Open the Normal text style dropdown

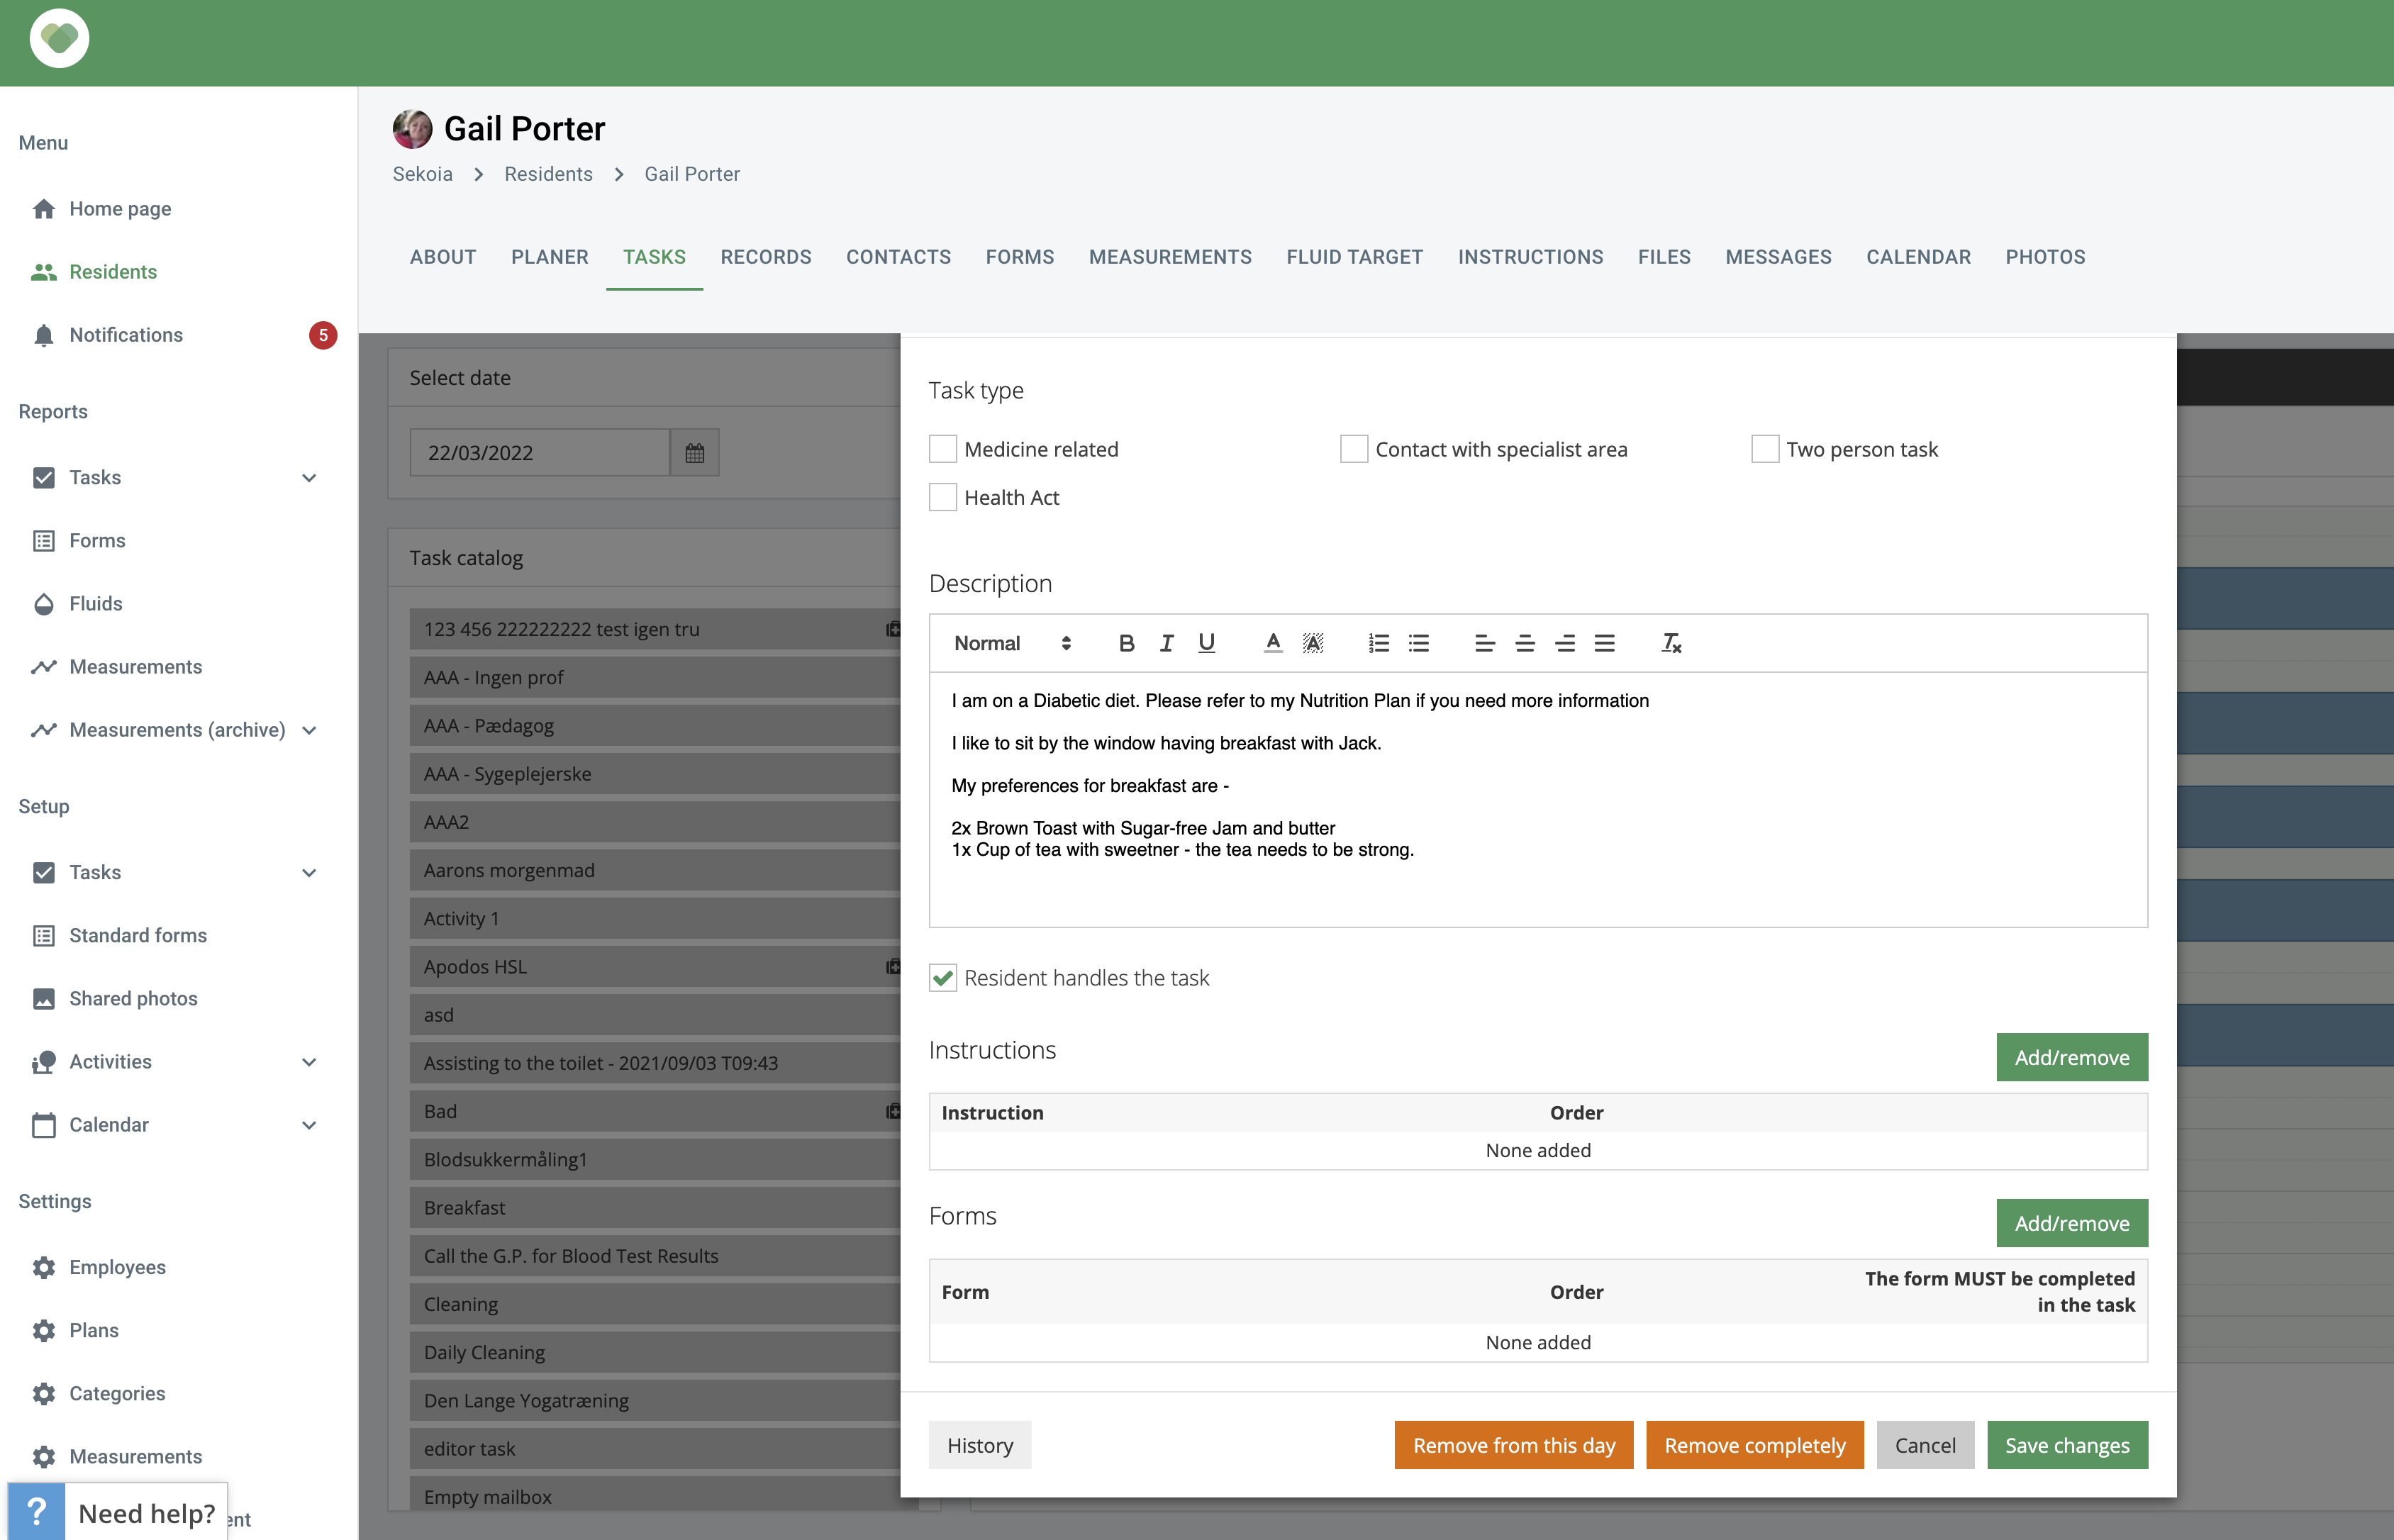tap(1012, 643)
